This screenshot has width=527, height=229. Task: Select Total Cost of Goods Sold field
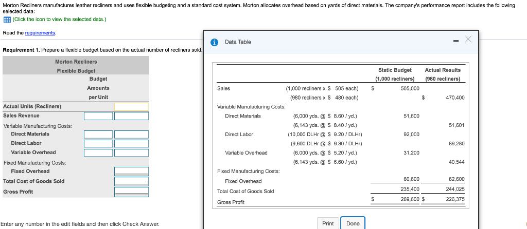(131, 181)
